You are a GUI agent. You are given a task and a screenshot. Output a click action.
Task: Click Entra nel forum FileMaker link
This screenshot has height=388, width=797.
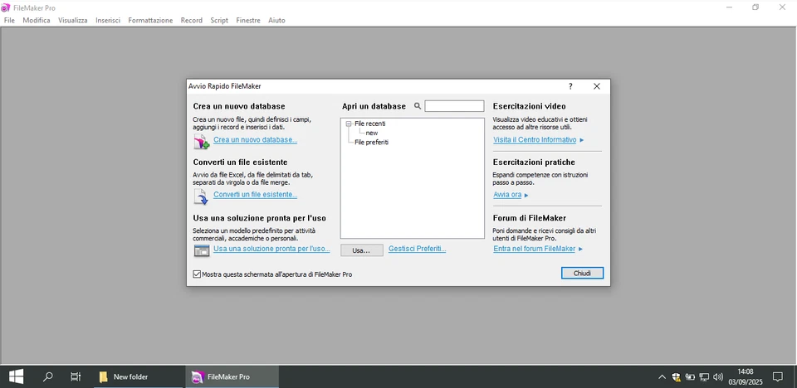tap(534, 249)
